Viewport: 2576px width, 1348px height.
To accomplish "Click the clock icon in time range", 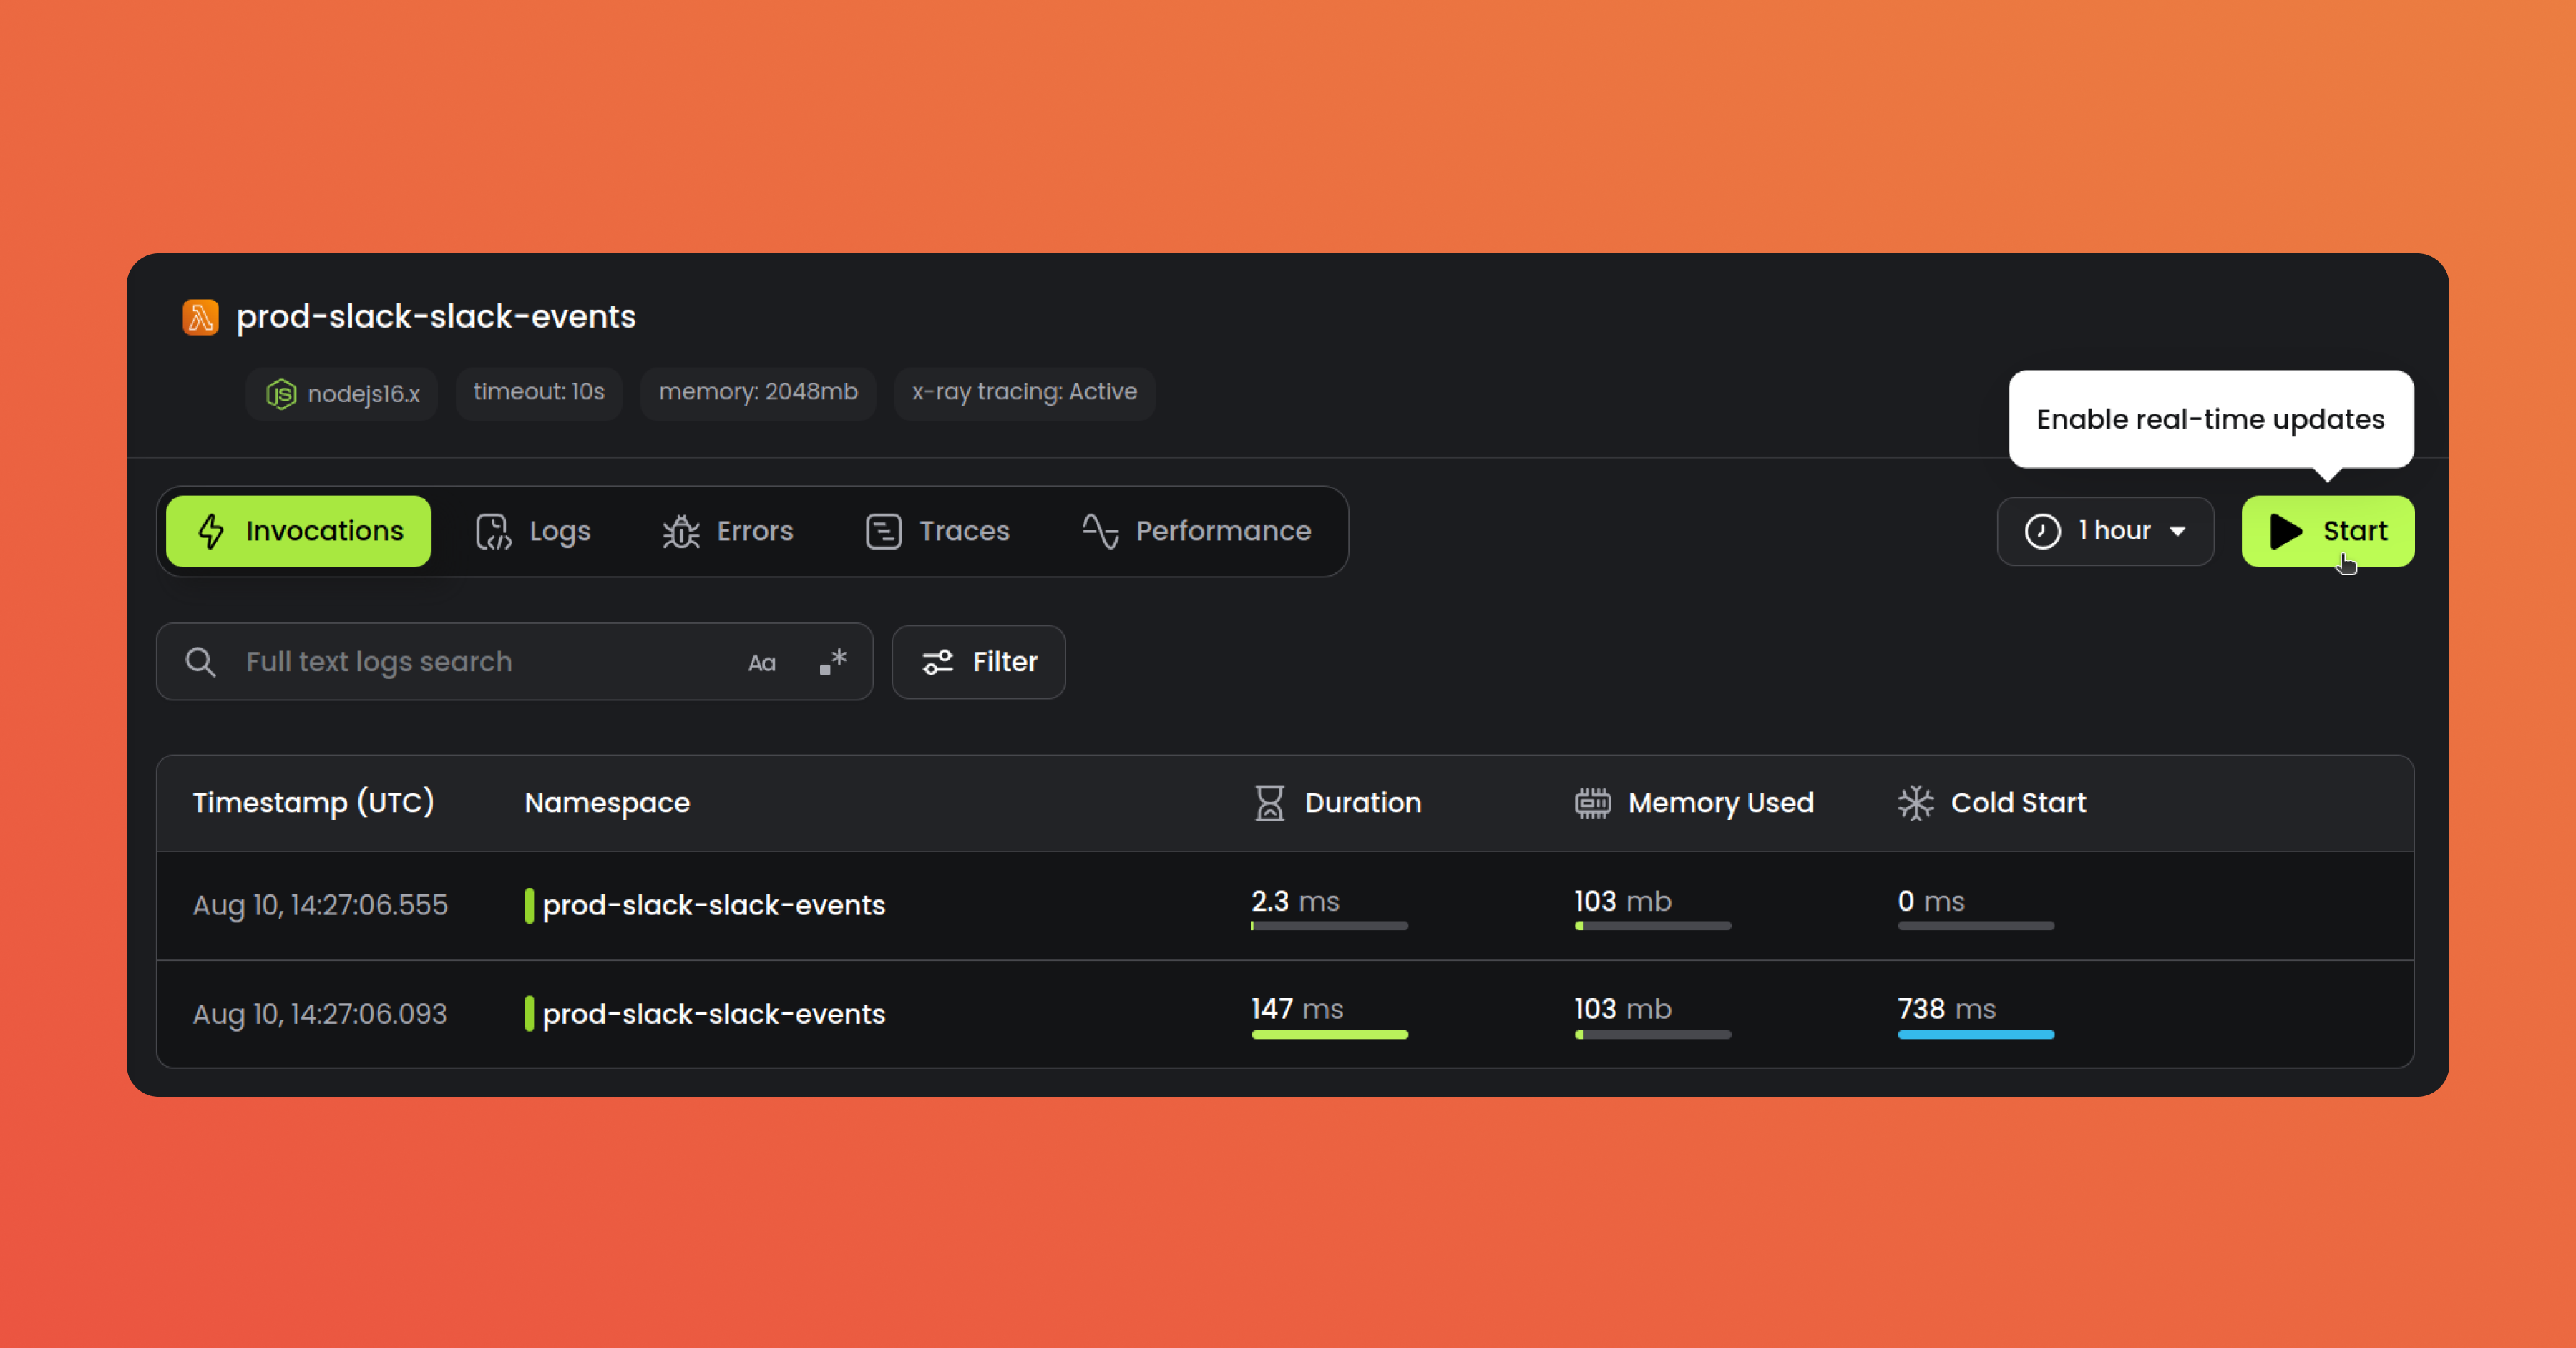I will 2042,531.
